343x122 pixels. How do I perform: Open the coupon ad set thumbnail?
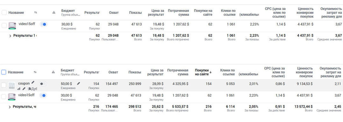pyautogui.click(x=12, y=85)
